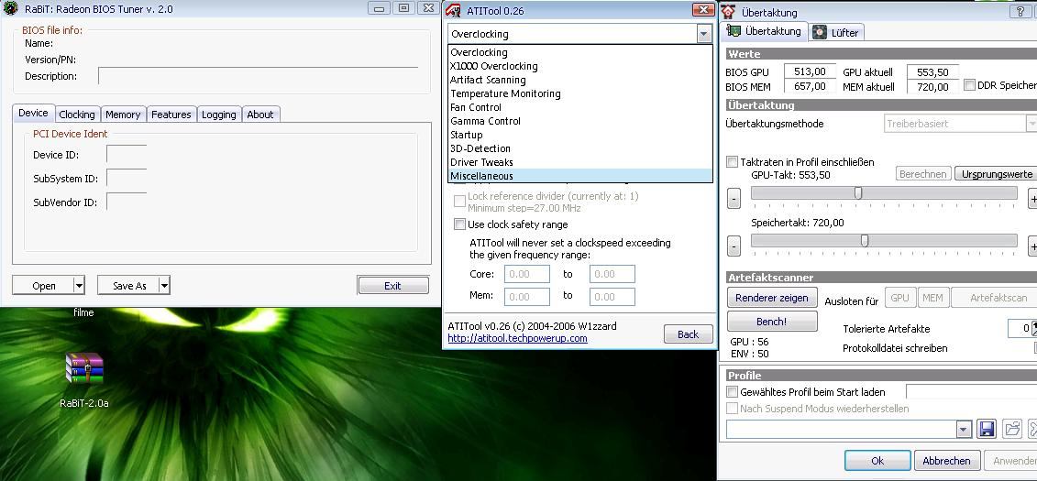This screenshot has width=1037, height=481.
Task: Click Exit in RaBiT
Action: point(392,286)
